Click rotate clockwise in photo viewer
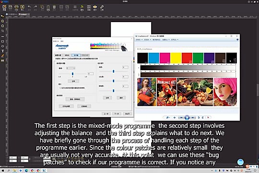The width and height of the screenshot is (259, 173). (x=203, y=118)
